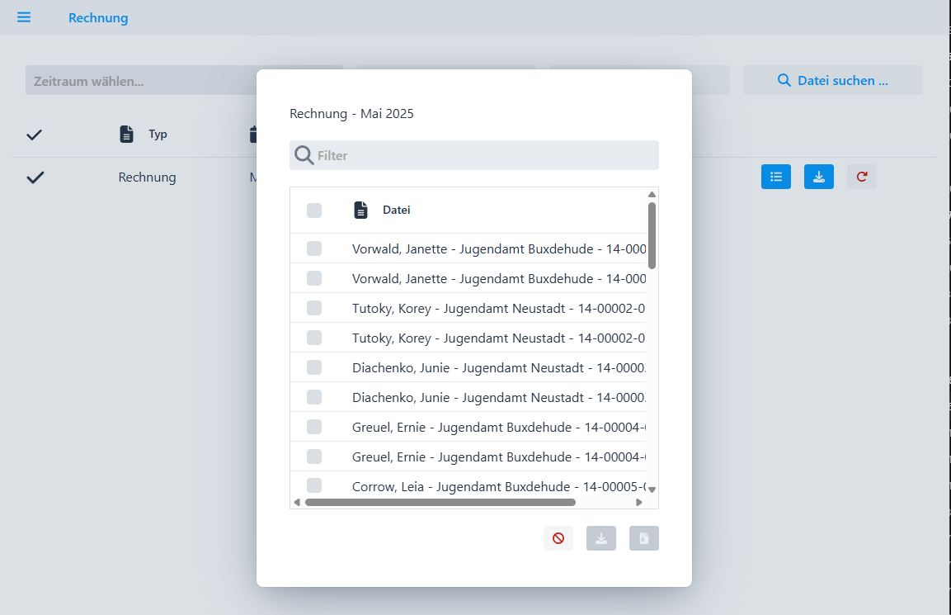The width and height of the screenshot is (951, 615).
Task: Click the Datei suchen button
Action: (x=832, y=80)
